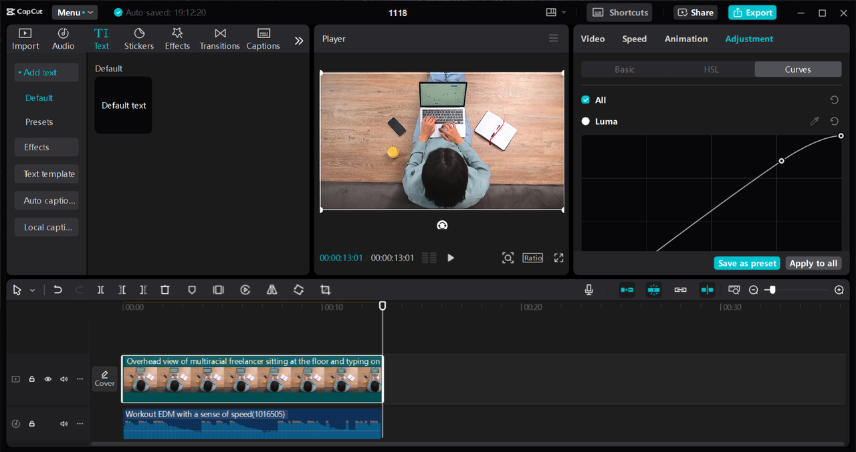
Task: Click the timeline zoom slider handle
Action: (772, 290)
